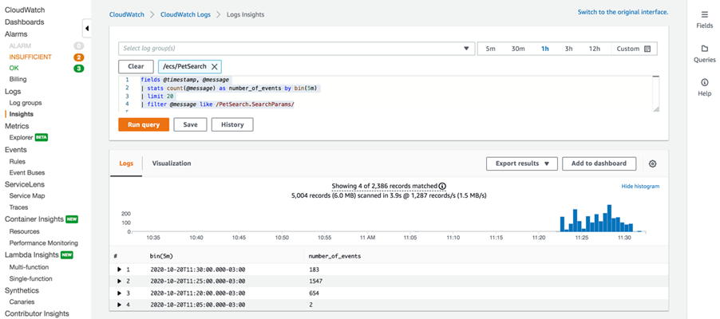Image resolution: width=720 pixels, height=319 pixels.
Task: Click info icon beside records matched
Action: click(442, 187)
